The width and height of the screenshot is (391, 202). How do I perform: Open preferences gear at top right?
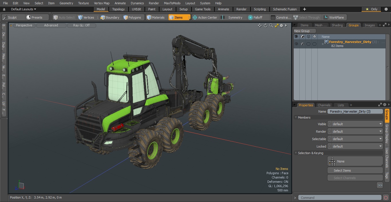pyautogui.click(x=386, y=9)
